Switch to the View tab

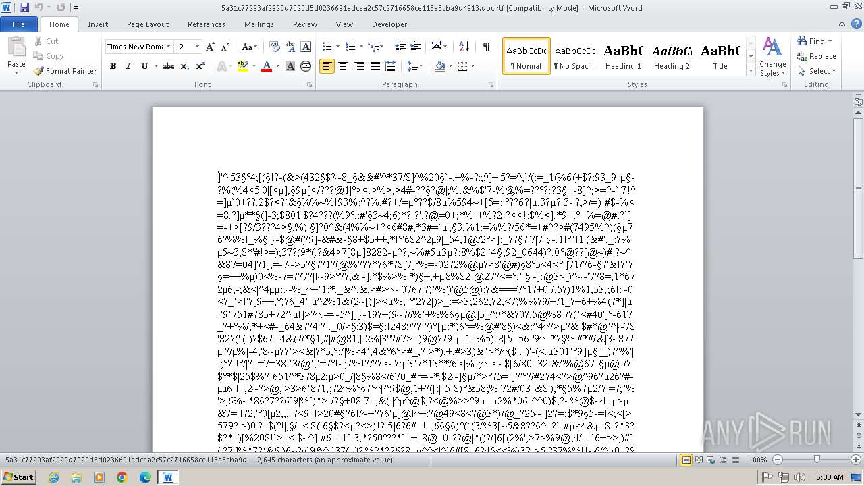pyautogui.click(x=344, y=24)
